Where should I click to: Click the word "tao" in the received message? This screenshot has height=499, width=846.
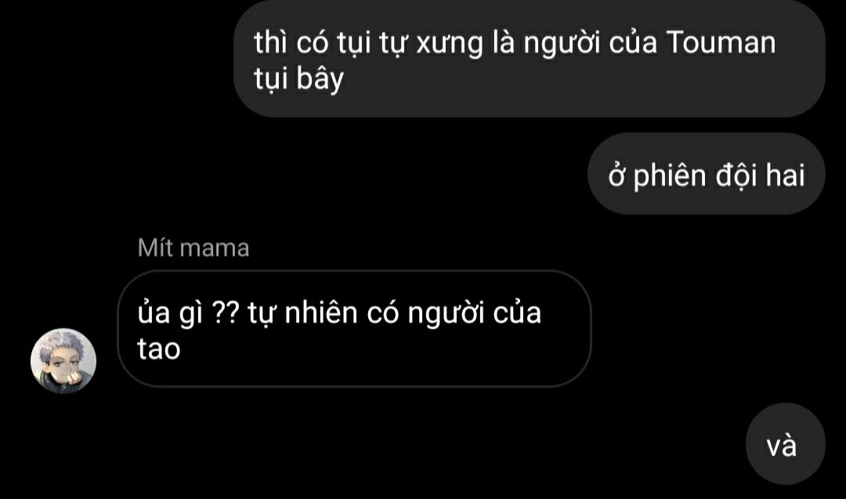point(158,349)
